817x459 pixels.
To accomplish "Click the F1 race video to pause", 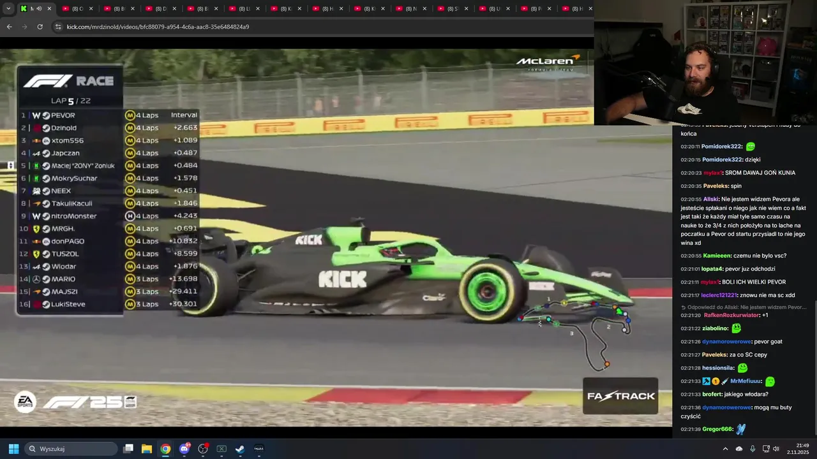I will click(x=336, y=237).
